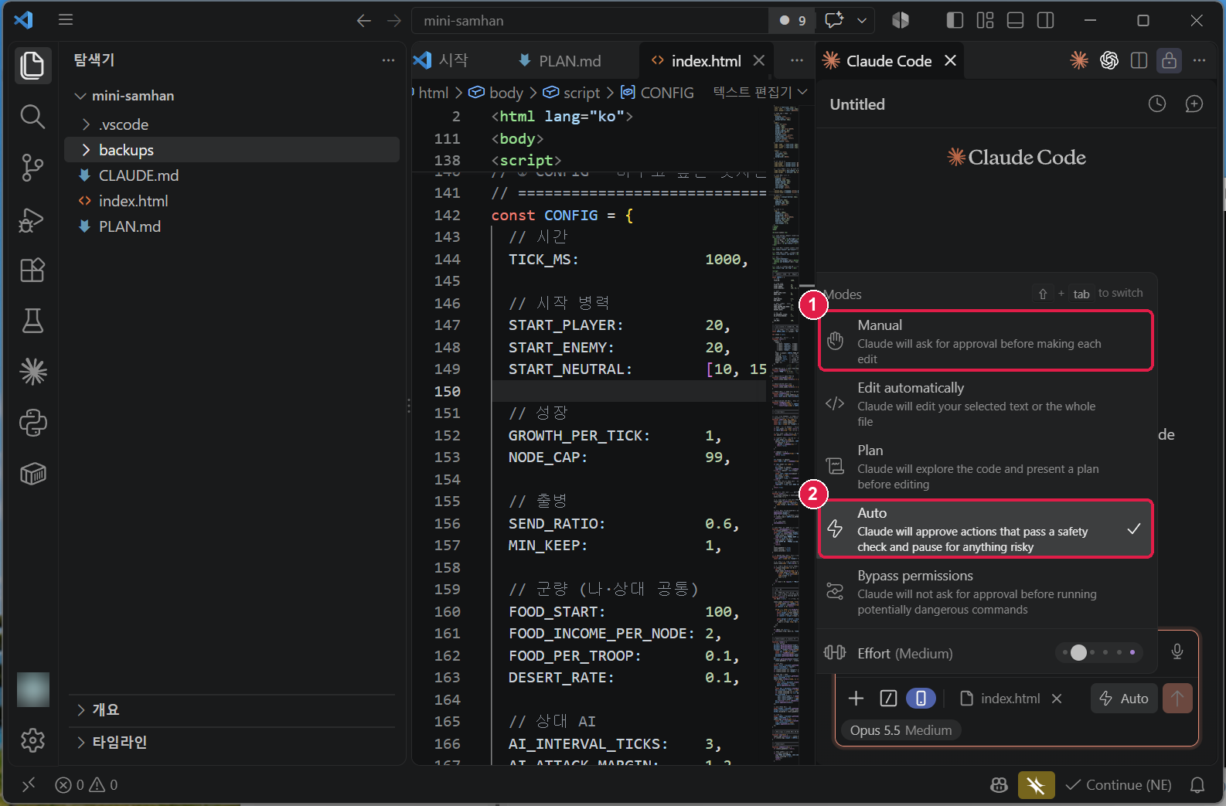1226x806 pixels.
Task: Open the Search view in activity bar
Action: (32, 117)
